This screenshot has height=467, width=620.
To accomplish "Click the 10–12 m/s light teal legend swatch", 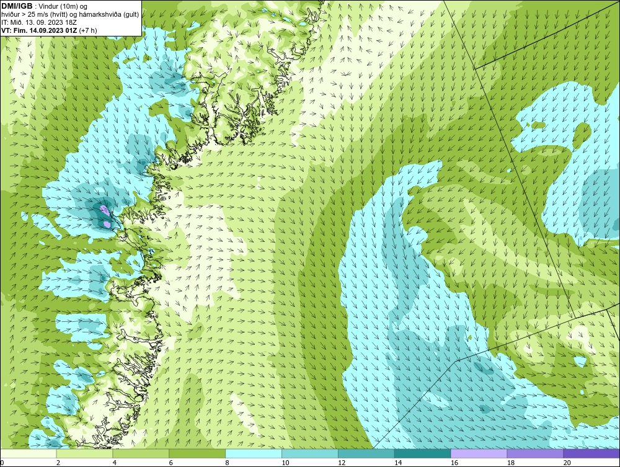I will (310, 453).
